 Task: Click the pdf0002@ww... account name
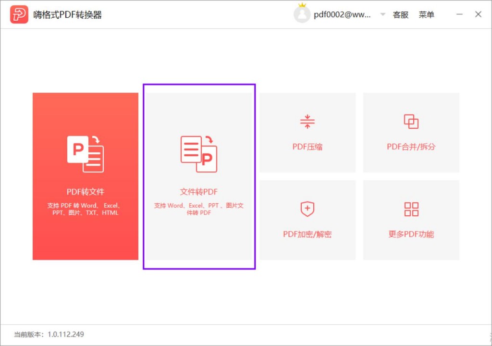(x=342, y=14)
